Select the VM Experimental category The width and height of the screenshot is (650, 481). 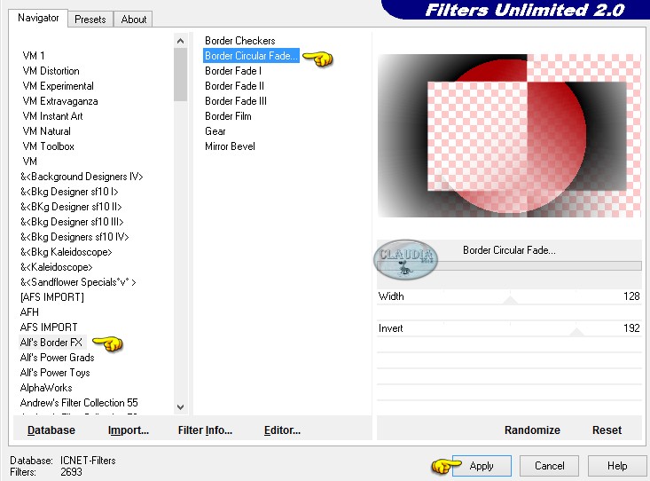coord(58,86)
